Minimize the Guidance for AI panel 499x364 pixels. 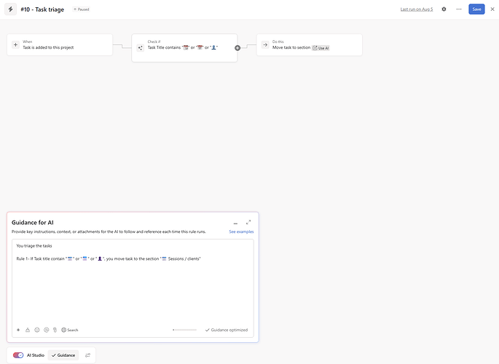(x=235, y=223)
